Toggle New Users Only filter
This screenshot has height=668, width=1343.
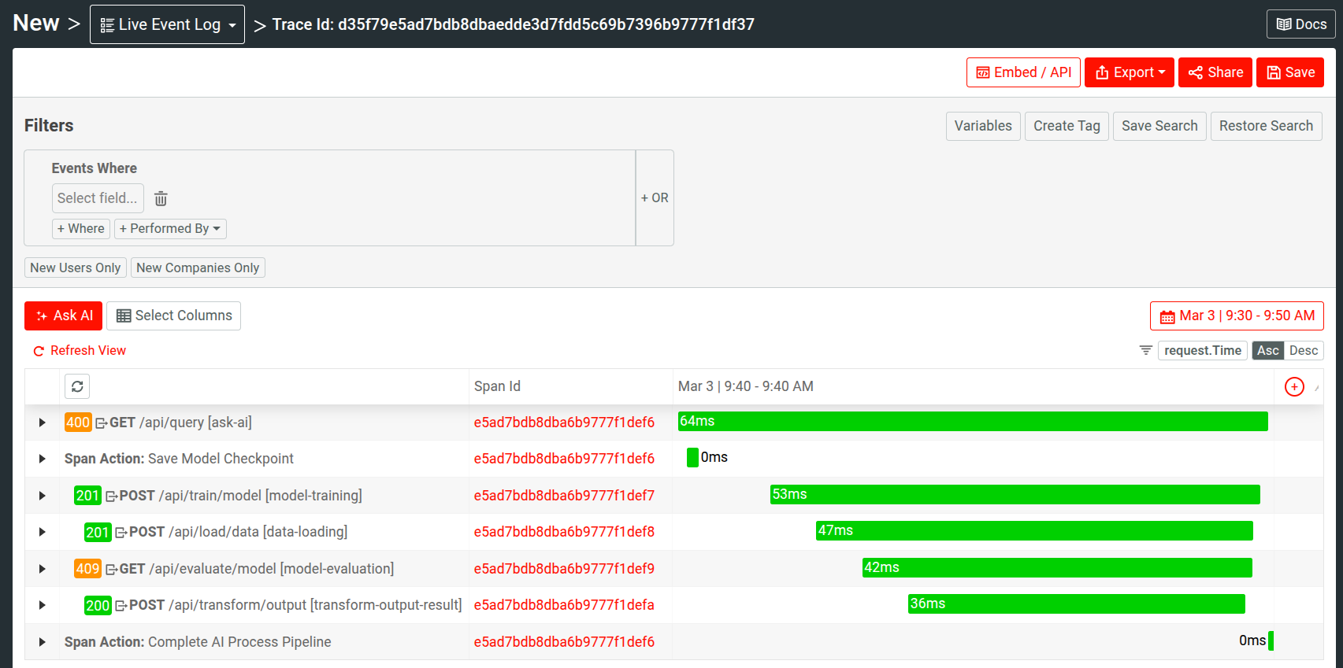click(x=75, y=268)
